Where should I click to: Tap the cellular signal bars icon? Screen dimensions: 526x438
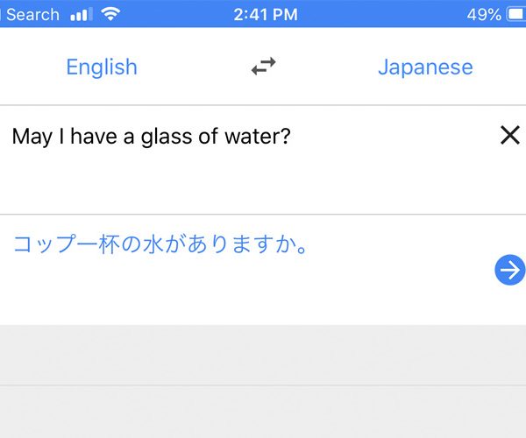(x=82, y=15)
